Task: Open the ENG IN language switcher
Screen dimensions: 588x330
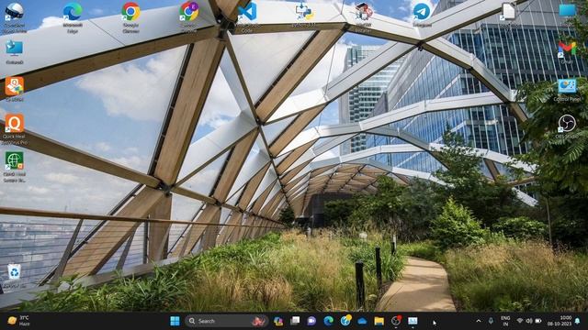Action: point(505,321)
